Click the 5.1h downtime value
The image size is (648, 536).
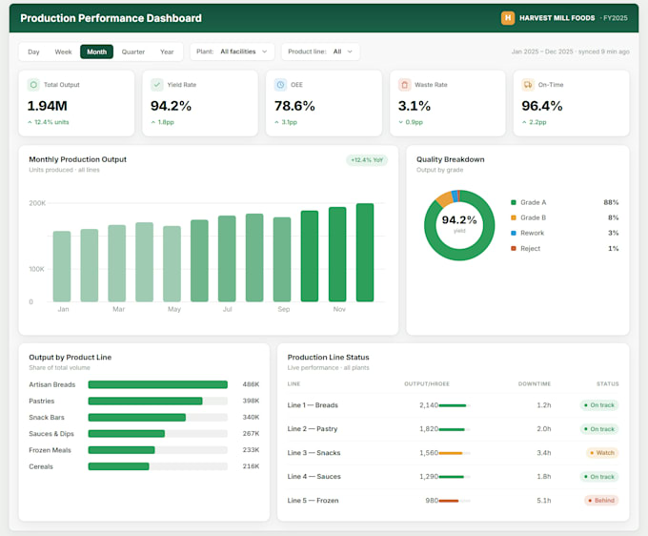point(544,501)
